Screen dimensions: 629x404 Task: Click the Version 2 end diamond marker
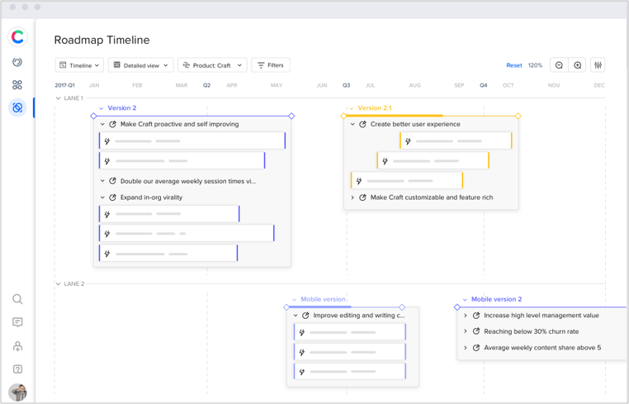point(291,116)
